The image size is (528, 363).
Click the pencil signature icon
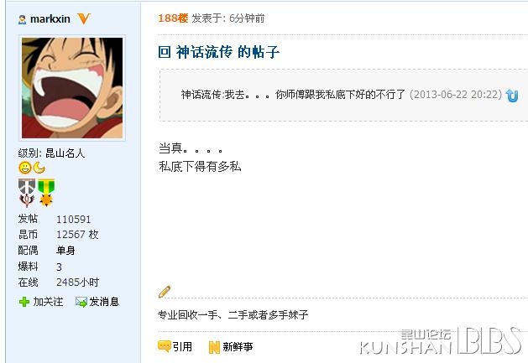click(x=165, y=292)
